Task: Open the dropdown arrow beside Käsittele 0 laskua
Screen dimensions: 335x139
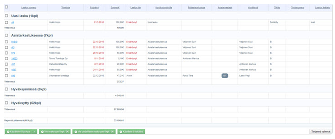Action: pyautogui.click(x=35, y=132)
